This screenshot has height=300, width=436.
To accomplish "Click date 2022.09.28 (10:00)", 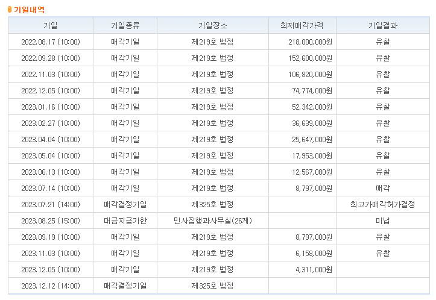I will pyautogui.click(x=51, y=58).
